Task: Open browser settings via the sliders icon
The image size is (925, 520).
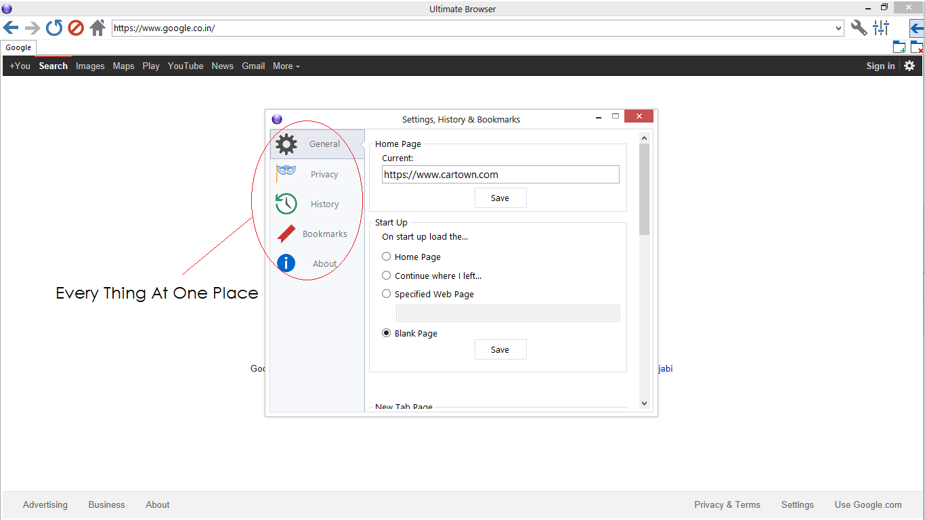Action: point(880,28)
